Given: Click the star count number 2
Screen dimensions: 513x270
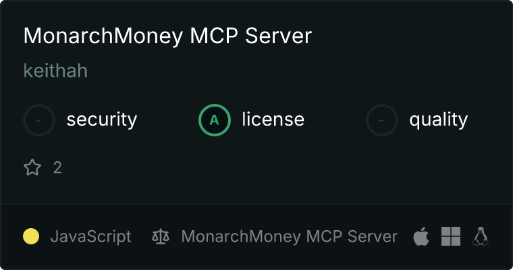Looking at the screenshot, I should tap(57, 168).
